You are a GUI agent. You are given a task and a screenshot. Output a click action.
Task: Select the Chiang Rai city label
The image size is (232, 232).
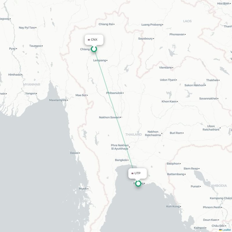[106, 24]
